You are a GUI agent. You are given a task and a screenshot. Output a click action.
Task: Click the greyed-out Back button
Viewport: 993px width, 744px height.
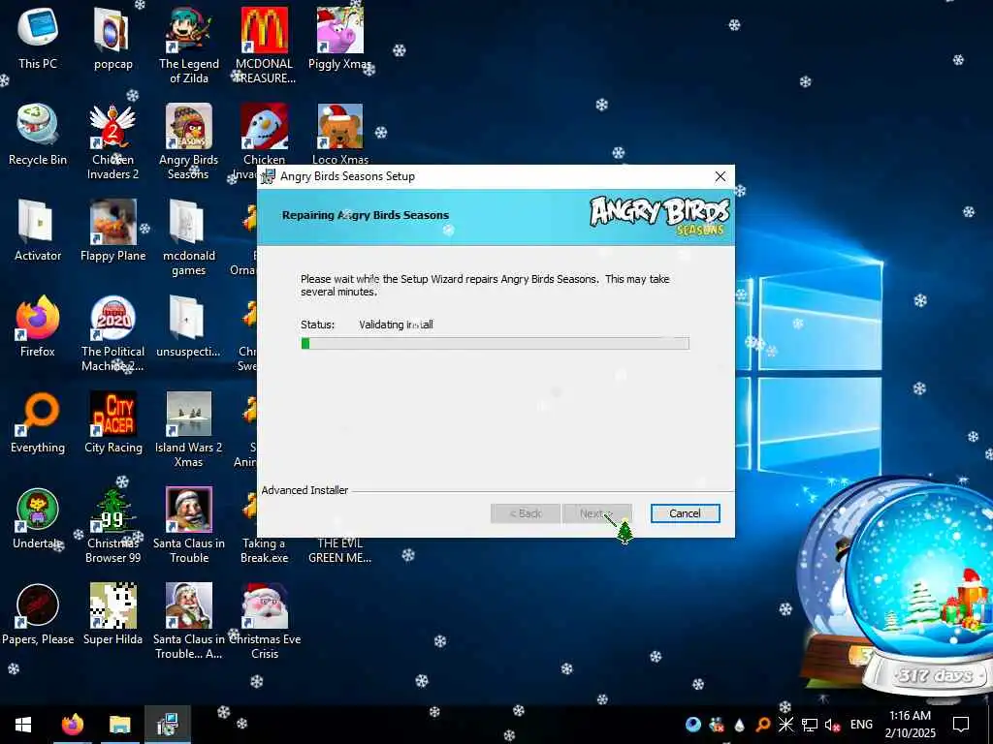525,513
